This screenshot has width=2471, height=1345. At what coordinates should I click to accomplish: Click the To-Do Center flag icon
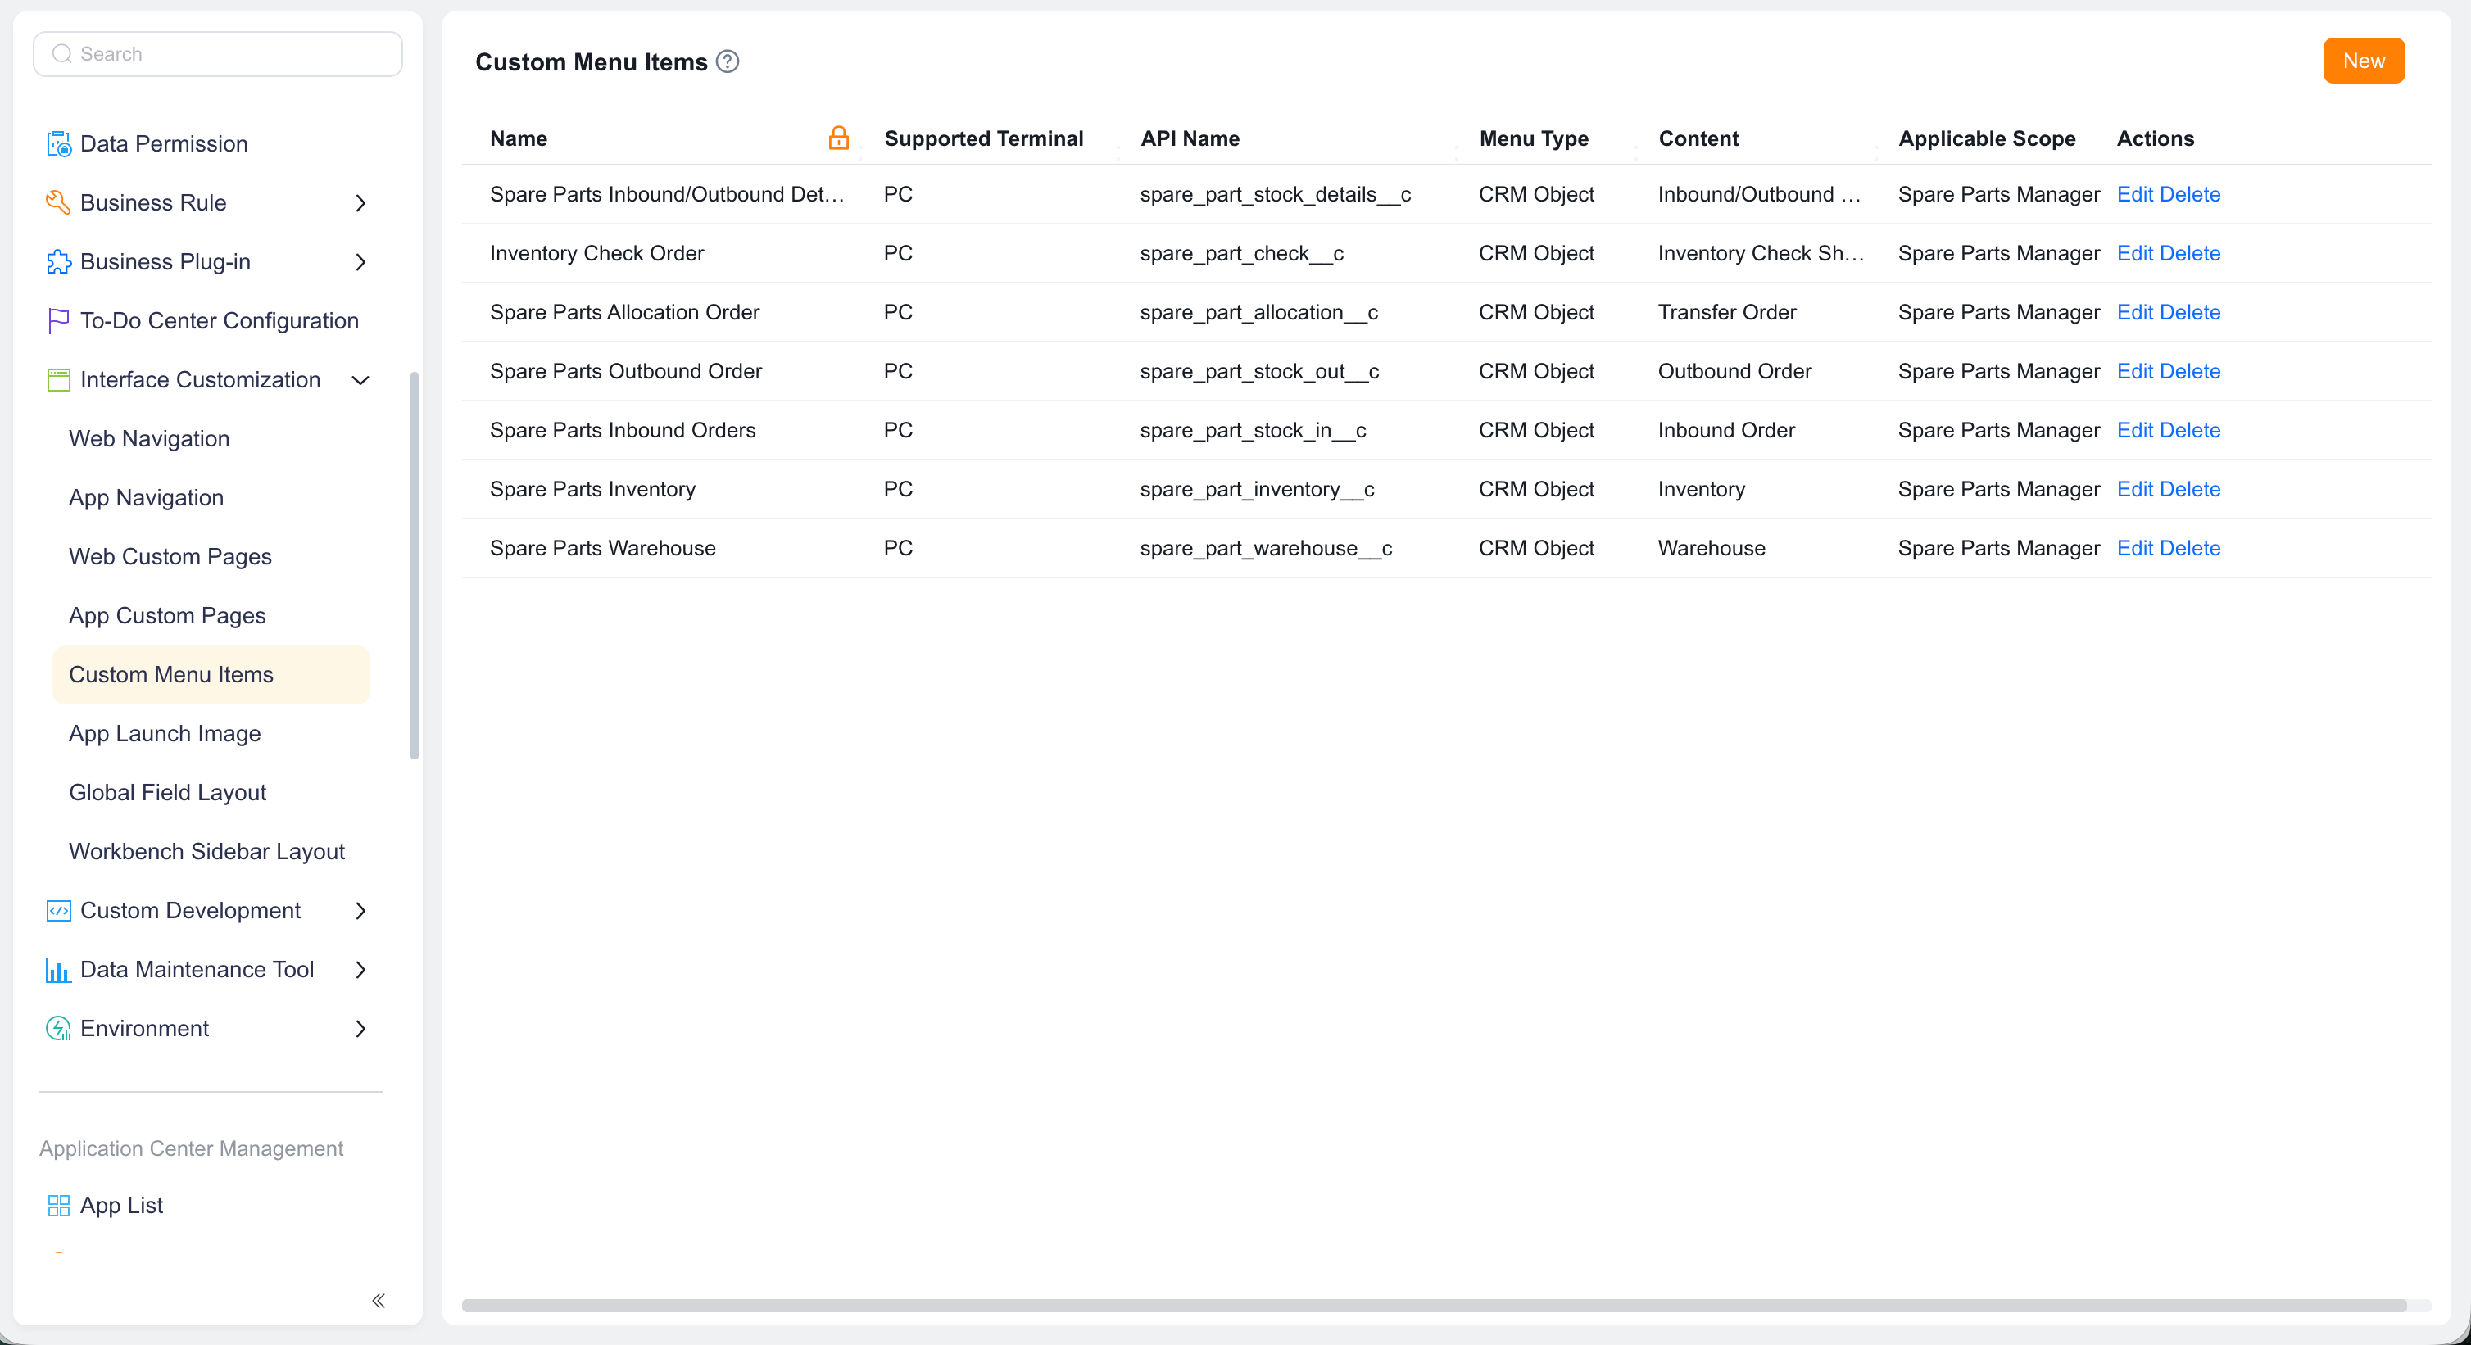click(58, 320)
